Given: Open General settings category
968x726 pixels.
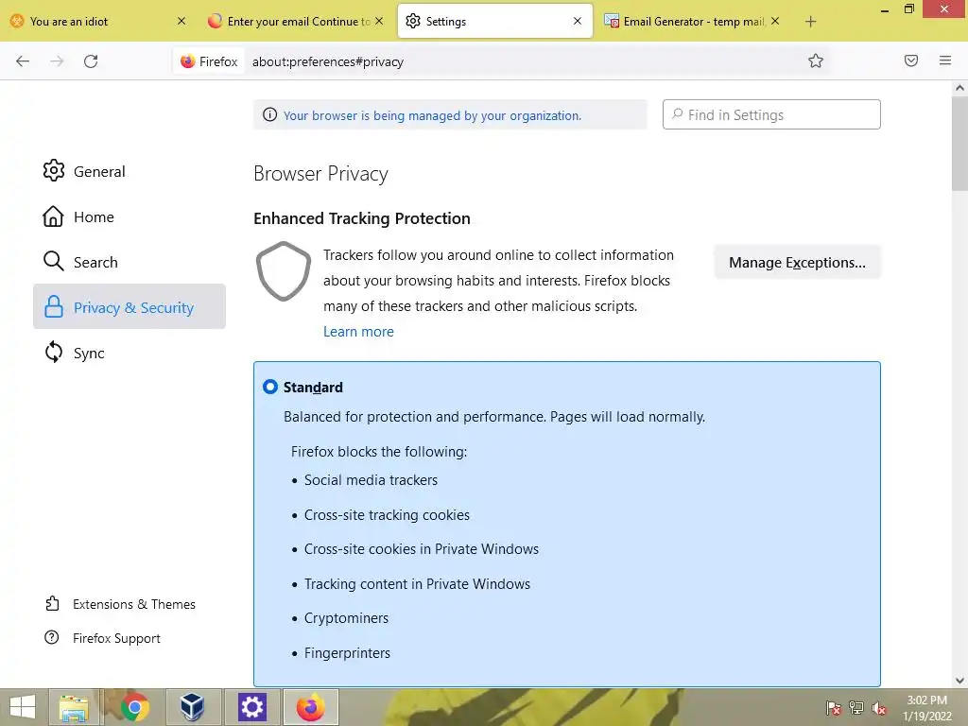Looking at the screenshot, I should tap(130, 171).
